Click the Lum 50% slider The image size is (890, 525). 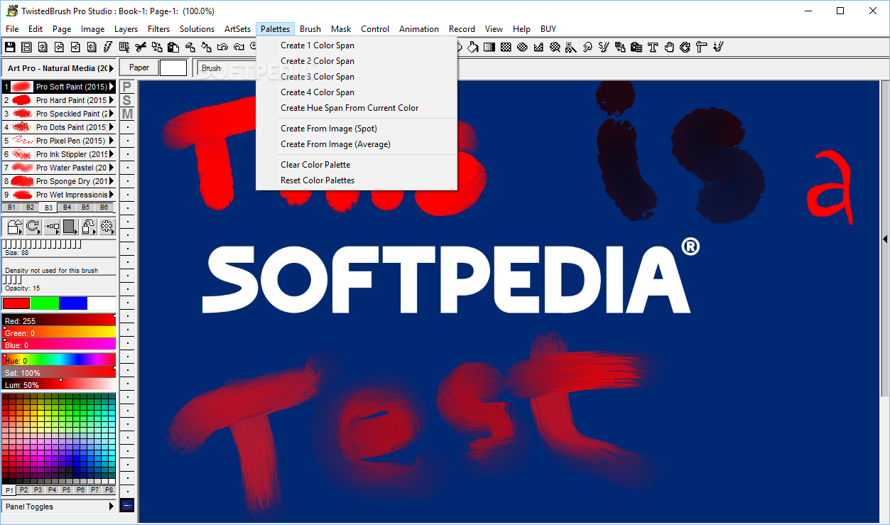coord(59,384)
